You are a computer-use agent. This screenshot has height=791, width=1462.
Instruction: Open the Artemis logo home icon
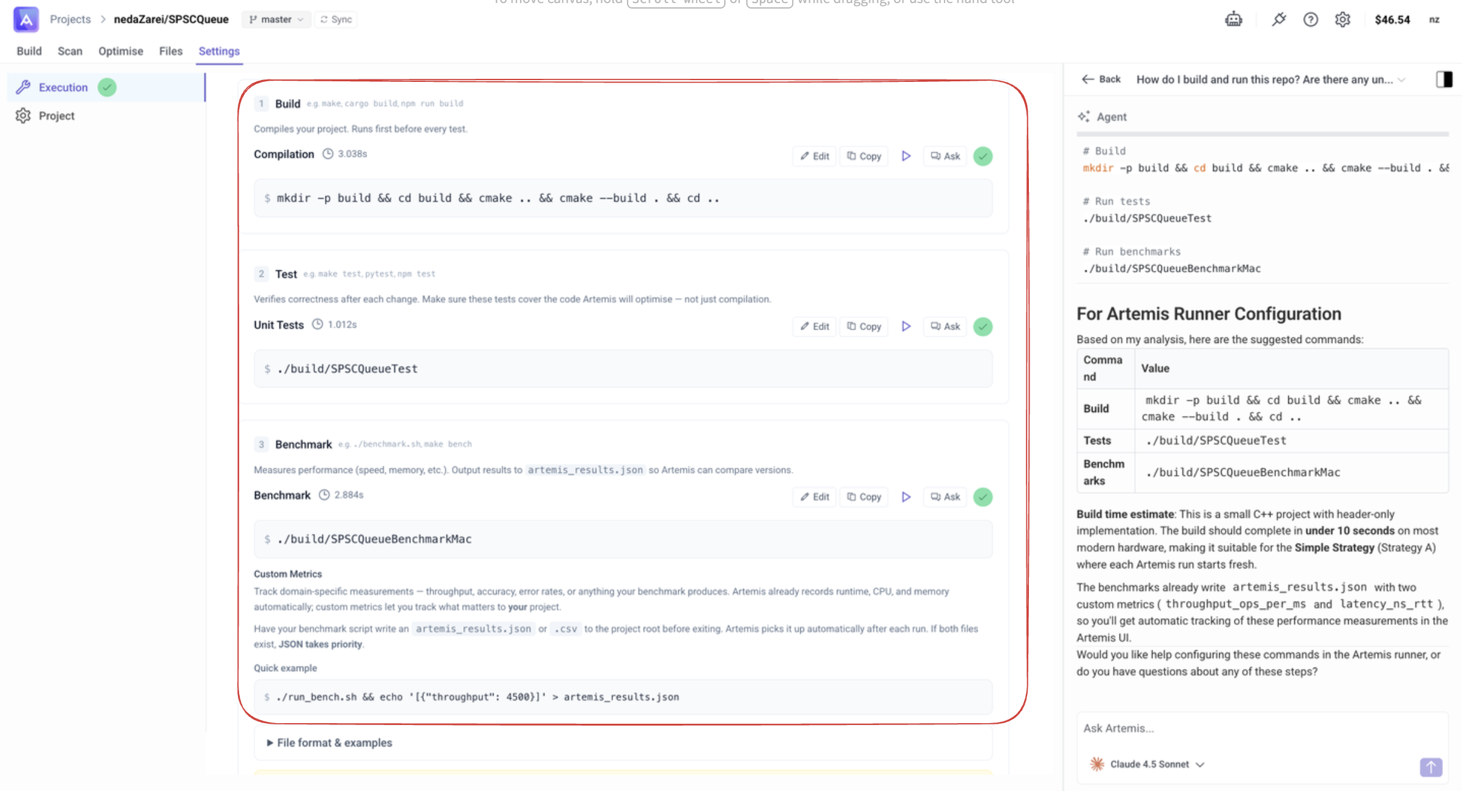[26, 19]
